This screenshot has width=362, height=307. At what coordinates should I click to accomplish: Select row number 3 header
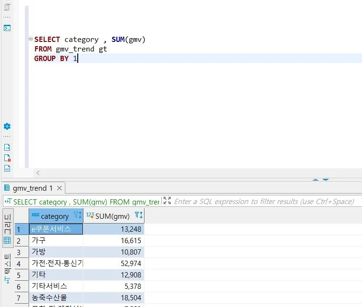tap(22, 252)
